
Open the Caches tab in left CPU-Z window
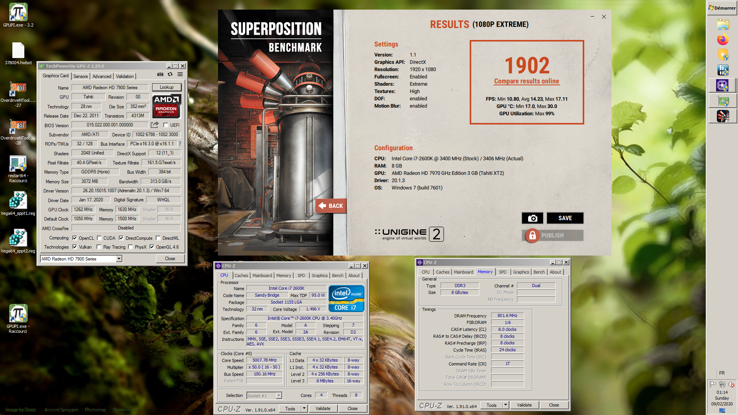(x=241, y=276)
